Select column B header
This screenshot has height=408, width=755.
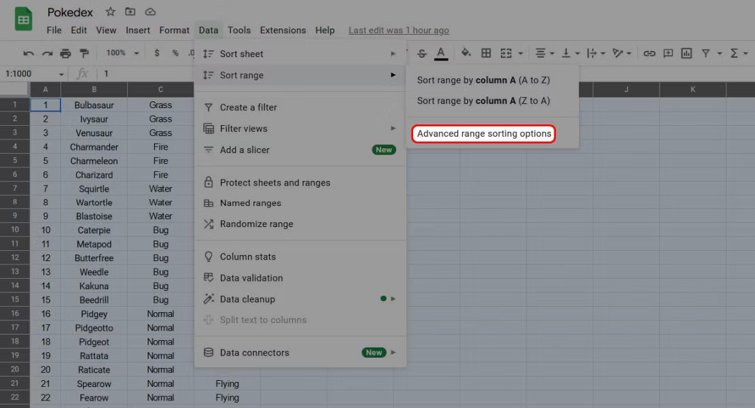coord(94,89)
